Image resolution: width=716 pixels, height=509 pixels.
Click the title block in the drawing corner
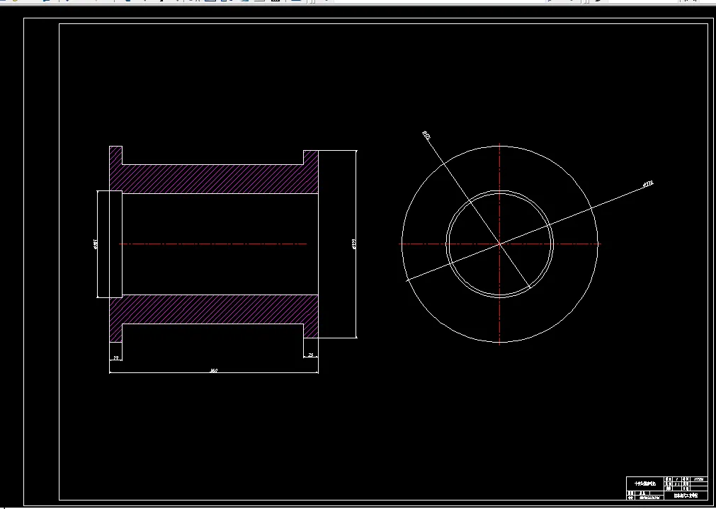666,488
